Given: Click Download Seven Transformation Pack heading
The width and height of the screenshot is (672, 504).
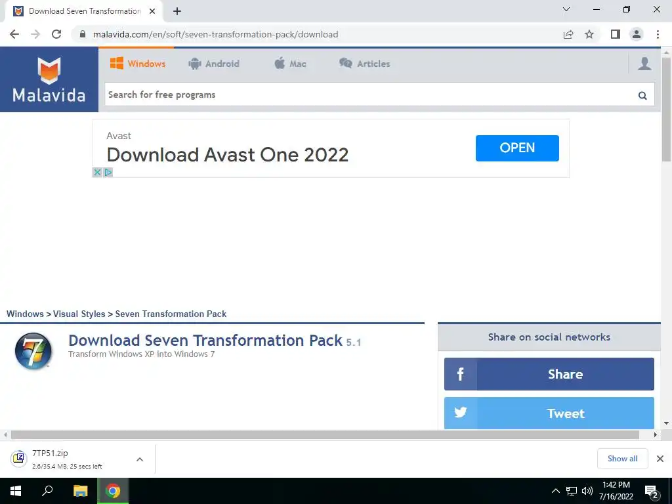Looking at the screenshot, I should point(205,341).
